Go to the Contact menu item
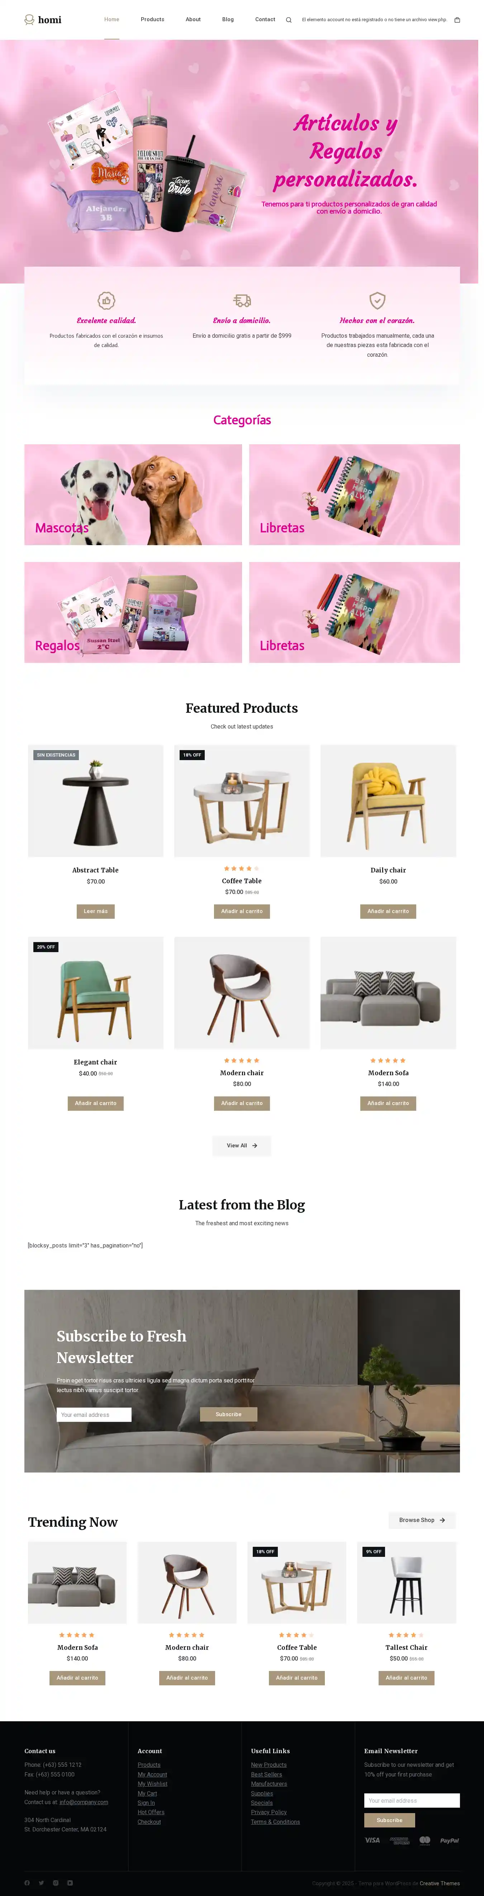The width and height of the screenshot is (484, 1896). [x=265, y=20]
